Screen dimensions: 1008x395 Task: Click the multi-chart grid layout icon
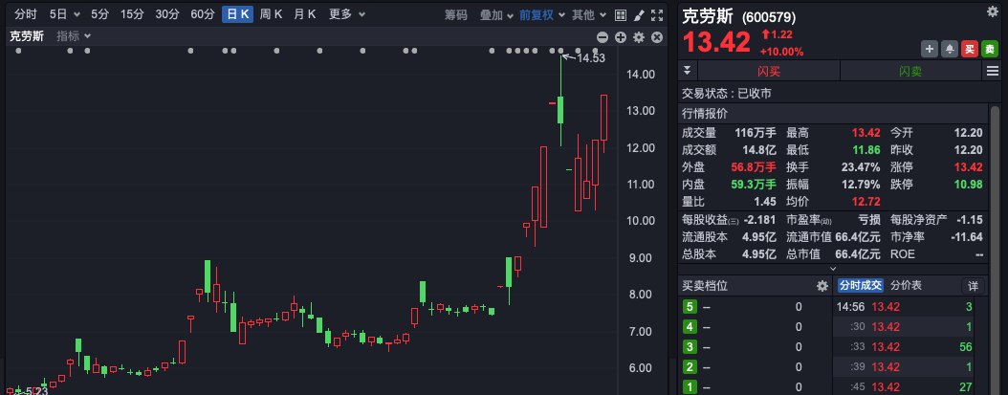coord(621,15)
